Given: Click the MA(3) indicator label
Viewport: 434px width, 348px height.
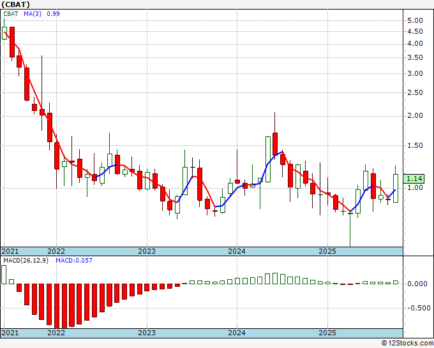Looking at the screenshot, I should [x=33, y=14].
